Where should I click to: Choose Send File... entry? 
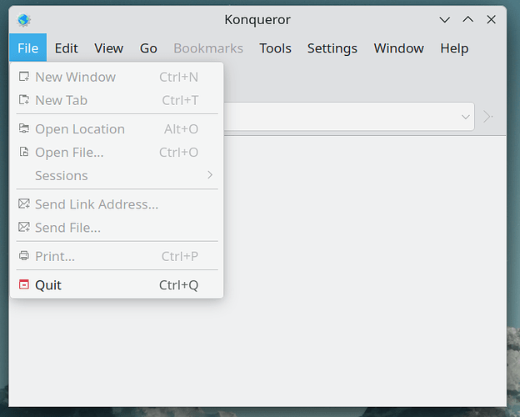pyautogui.click(x=117, y=228)
